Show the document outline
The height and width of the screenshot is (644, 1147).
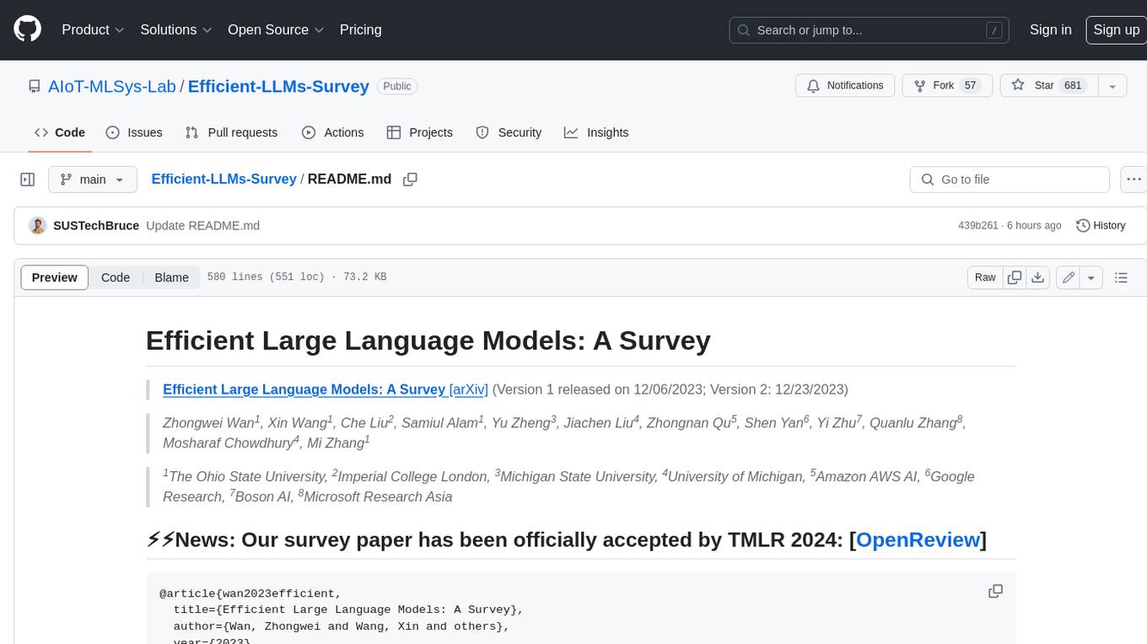click(1121, 277)
